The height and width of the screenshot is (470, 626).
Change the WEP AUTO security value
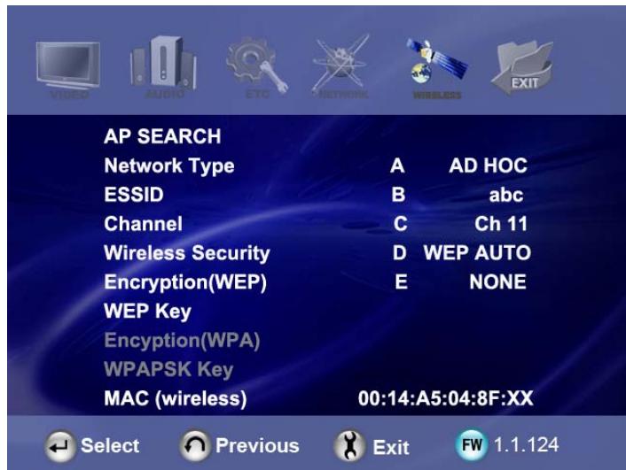click(476, 253)
